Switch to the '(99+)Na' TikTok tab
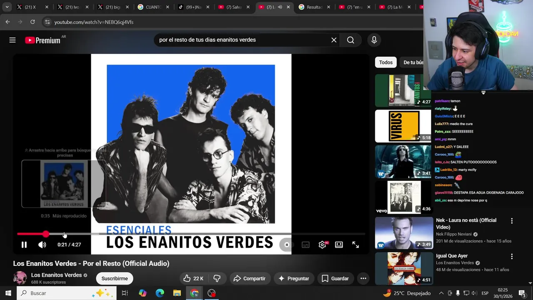The height and width of the screenshot is (300, 533). point(193,7)
